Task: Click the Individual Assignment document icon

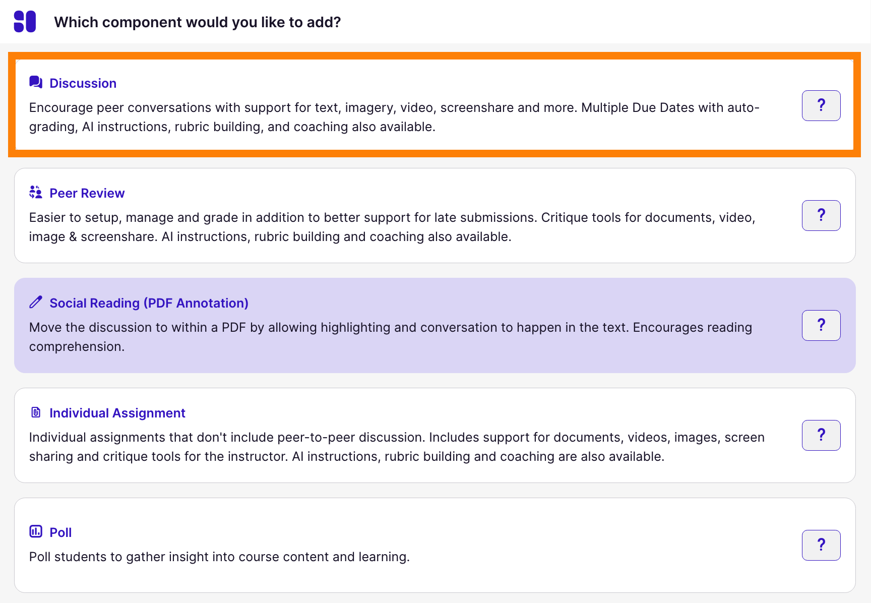Action: [35, 412]
